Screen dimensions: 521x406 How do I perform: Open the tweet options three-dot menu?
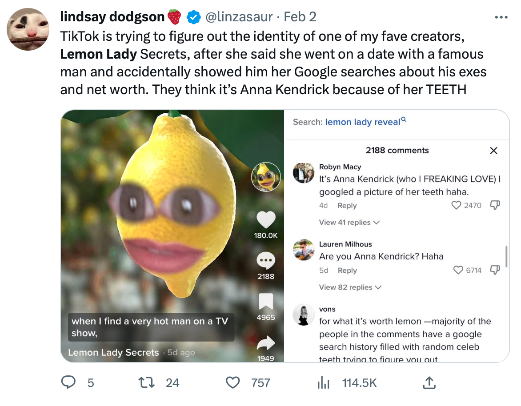pos(501,16)
